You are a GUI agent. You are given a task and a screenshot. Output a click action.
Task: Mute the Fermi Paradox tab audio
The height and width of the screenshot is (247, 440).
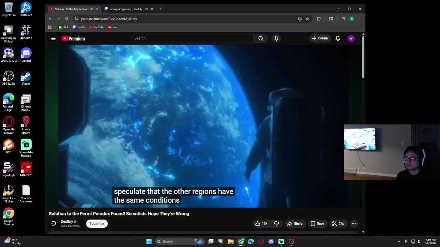[x=92, y=9]
